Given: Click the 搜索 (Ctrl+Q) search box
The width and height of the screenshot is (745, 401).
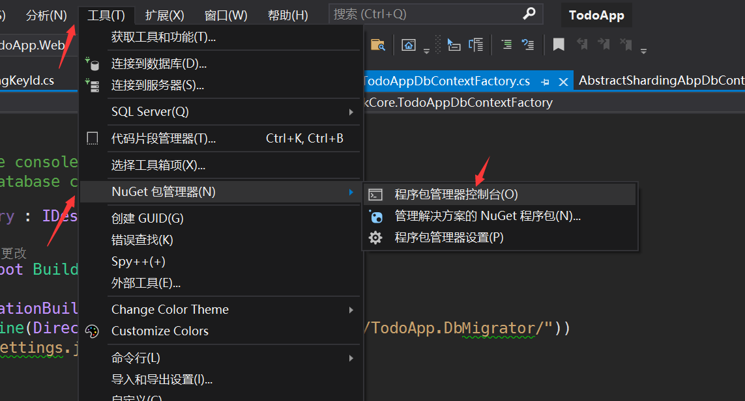Looking at the screenshot, I should tap(435, 14).
